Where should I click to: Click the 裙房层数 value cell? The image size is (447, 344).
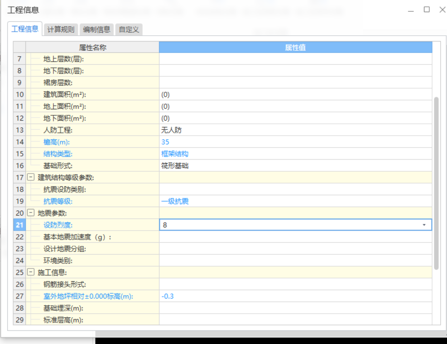(295, 83)
